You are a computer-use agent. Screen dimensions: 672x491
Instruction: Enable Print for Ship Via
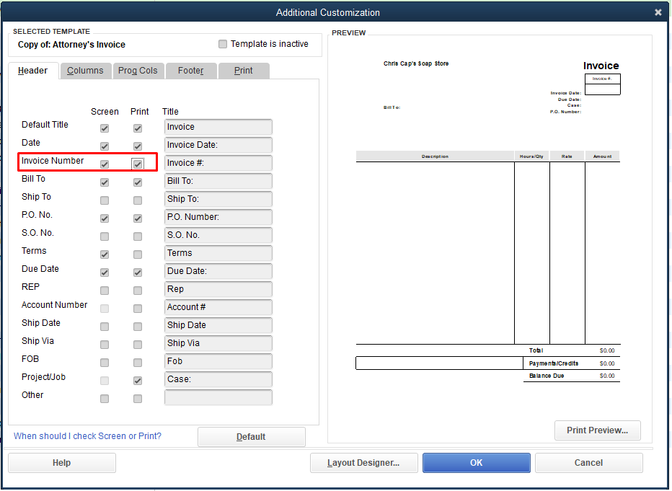pos(138,344)
